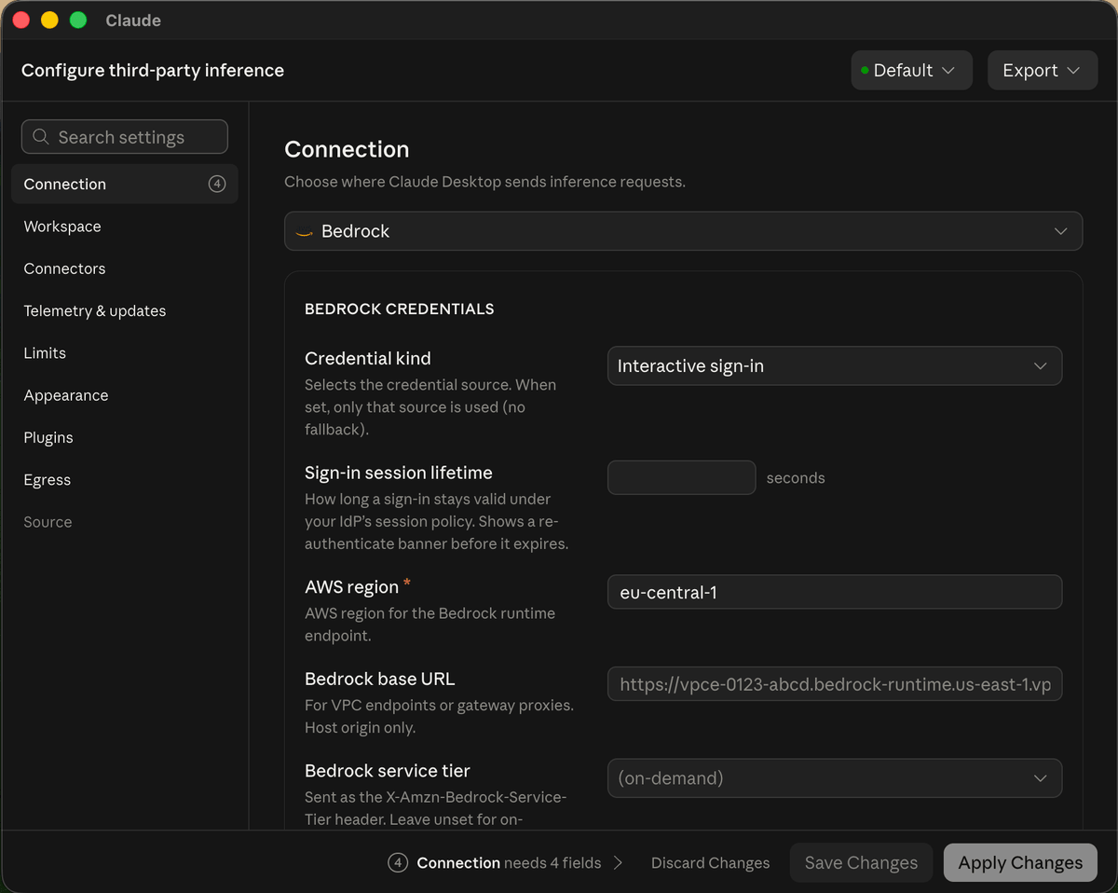Click the BEDROCK CREDENTIALS heading
This screenshot has height=893, width=1118.
click(399, 309)
